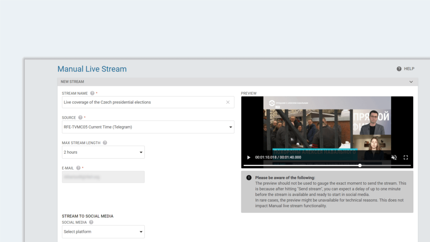Viewport: 430px width, 242px height.
Task: Unmute the preview video audio
Action: click(394, 157)
